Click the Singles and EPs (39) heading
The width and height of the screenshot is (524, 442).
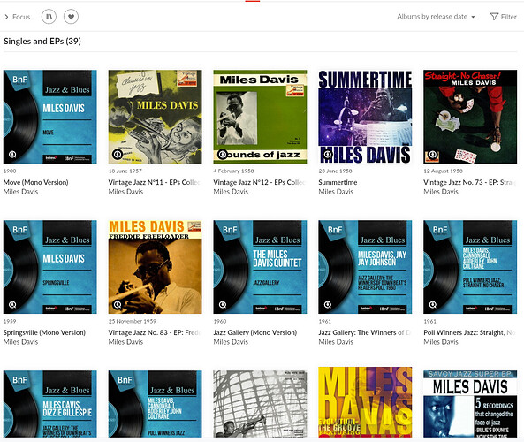[42, 42]
